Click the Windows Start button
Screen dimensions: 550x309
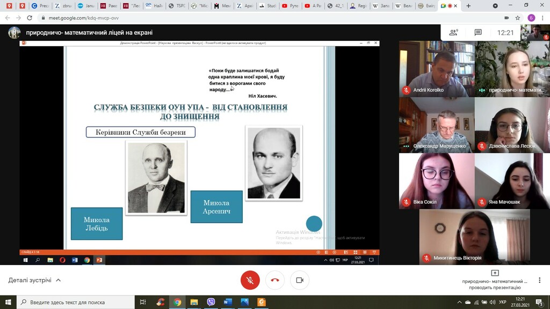point(8,302)
